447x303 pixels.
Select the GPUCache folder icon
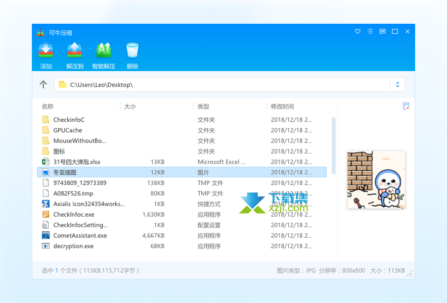(46, 130)
